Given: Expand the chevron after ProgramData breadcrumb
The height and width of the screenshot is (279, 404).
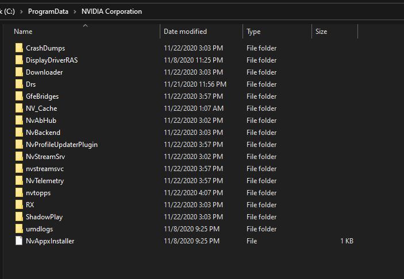Looking at the screenshot, I should click(x=75, y=12).
